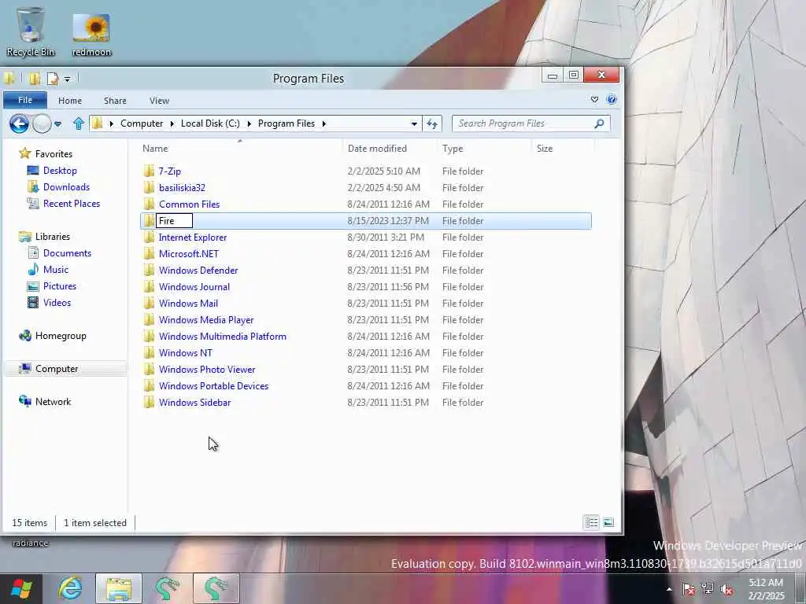Click the Fire rename text box
Screen dimensions: 806x604
click(174, 221)
